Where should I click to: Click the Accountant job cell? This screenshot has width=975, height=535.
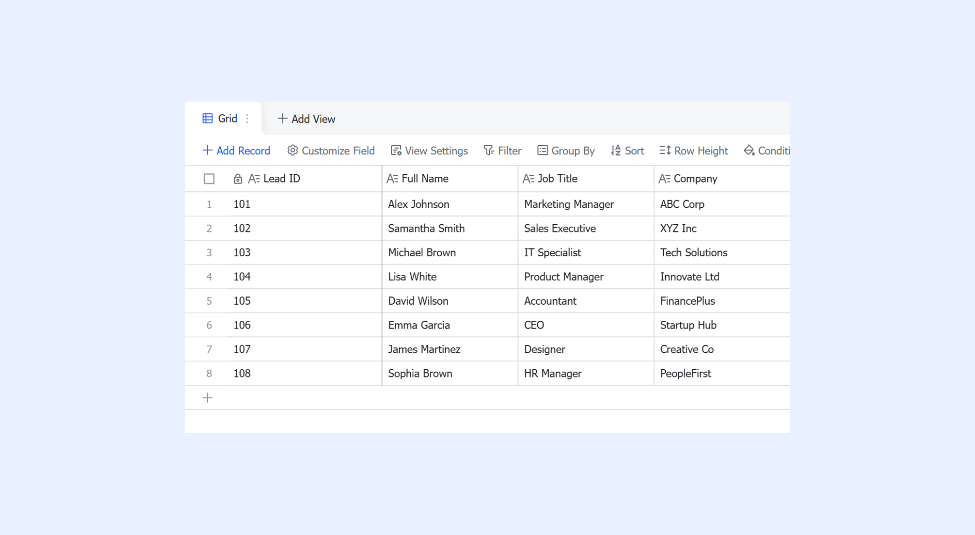click(x=586, y=301)
